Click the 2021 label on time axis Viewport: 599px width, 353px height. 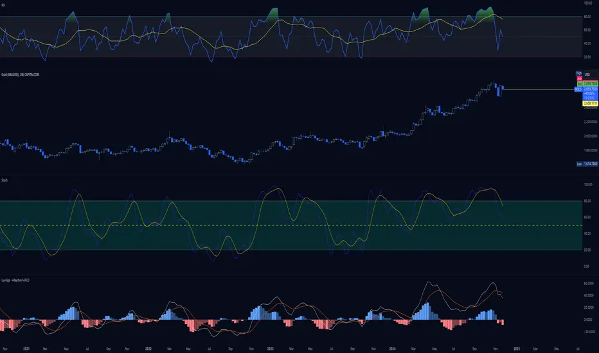[x=26, y=349]
